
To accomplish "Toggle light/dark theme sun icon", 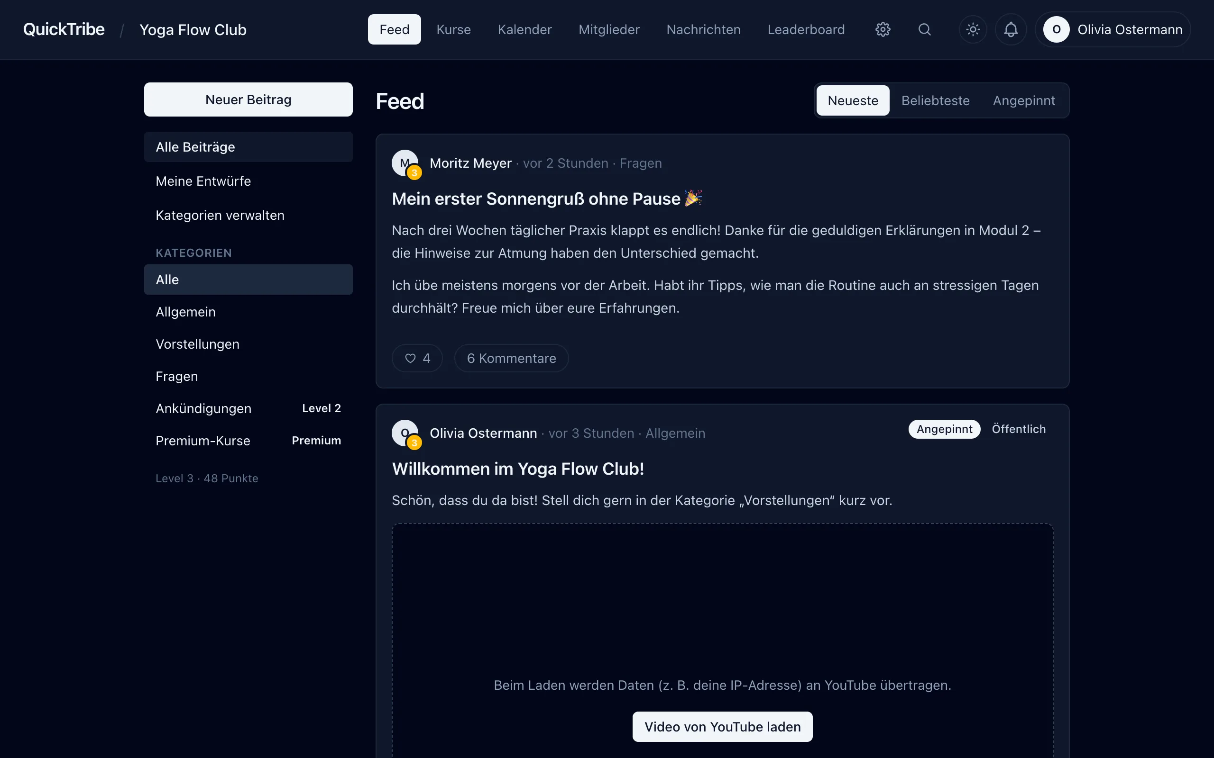I will (973, 29).
